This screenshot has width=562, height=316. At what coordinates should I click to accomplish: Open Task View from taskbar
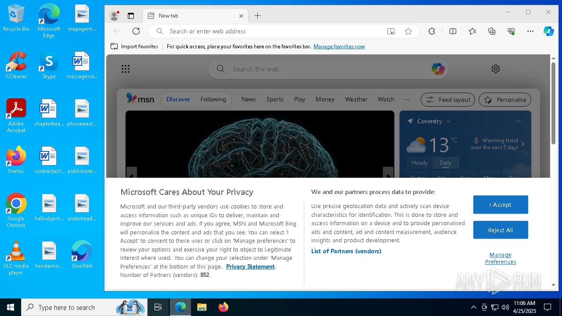(158, 307)
